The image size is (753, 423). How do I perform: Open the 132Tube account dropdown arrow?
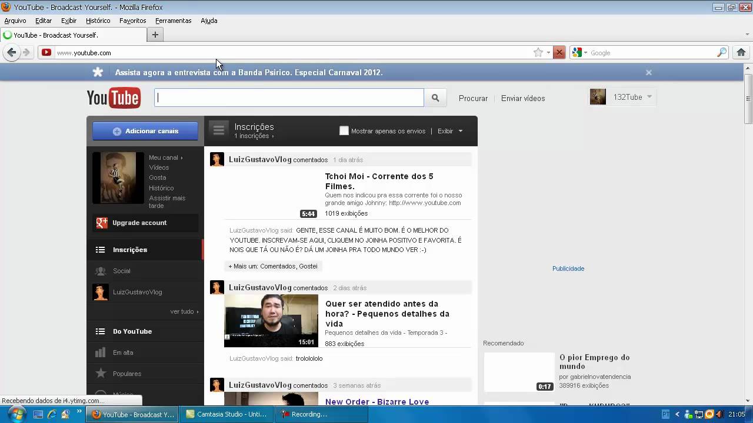[649, 97]
